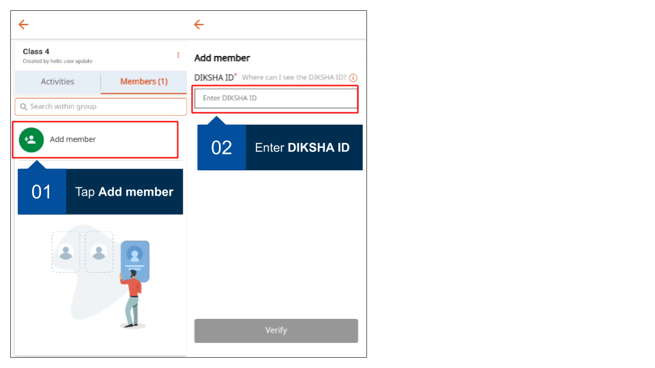
Task: Click the 02 step number badge
Action: click(222, 148)
